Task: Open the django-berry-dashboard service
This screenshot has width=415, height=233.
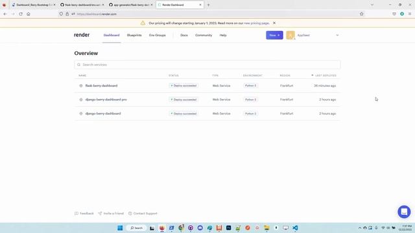Action: pos(103,114)
